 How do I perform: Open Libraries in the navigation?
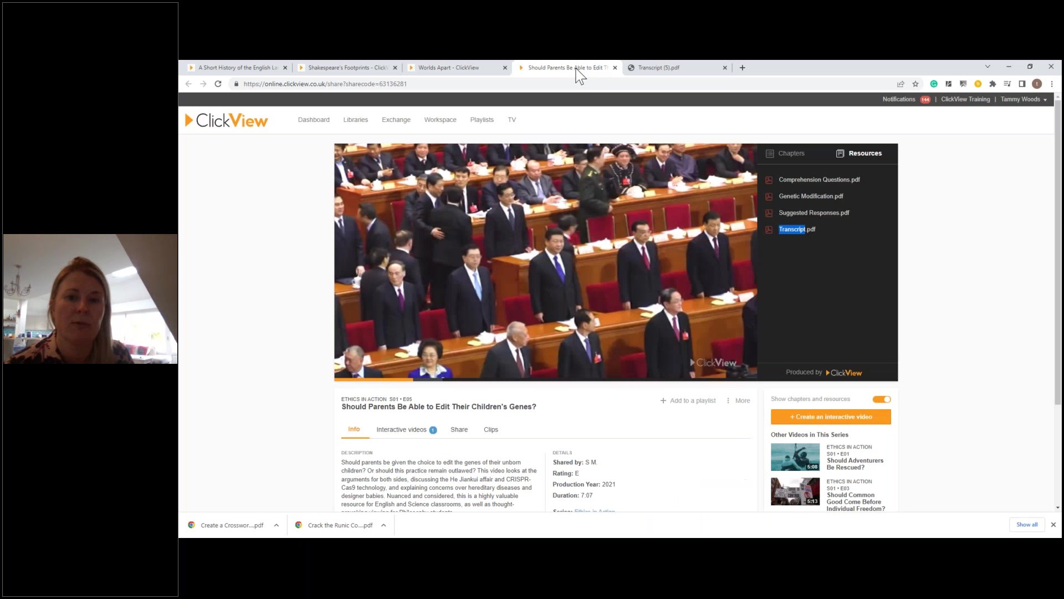point(356,120)
